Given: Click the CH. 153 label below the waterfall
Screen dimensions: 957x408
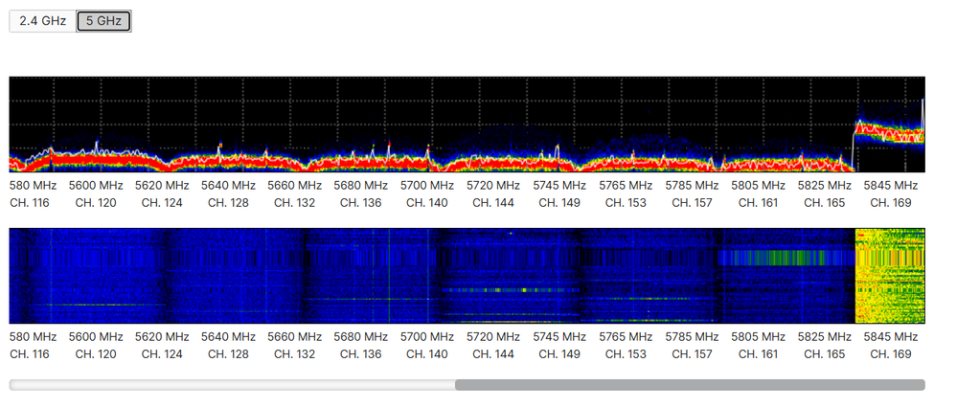Looking at the screenshot, I should (x=626, y=354).
